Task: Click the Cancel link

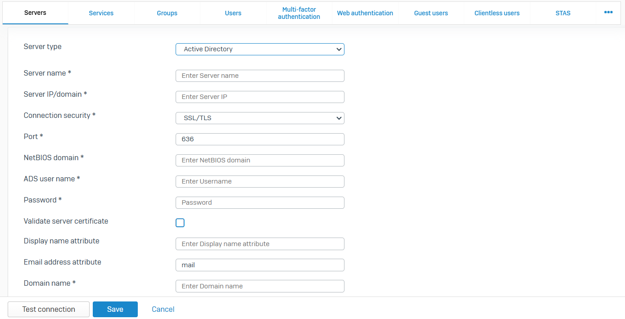Action: (163, 309)
